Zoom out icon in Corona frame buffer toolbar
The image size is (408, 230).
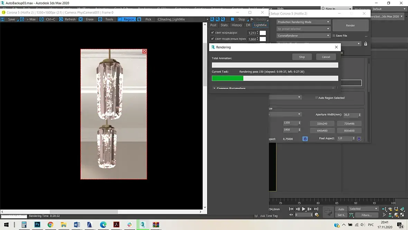pyautogui.click(x=217, y=19)
